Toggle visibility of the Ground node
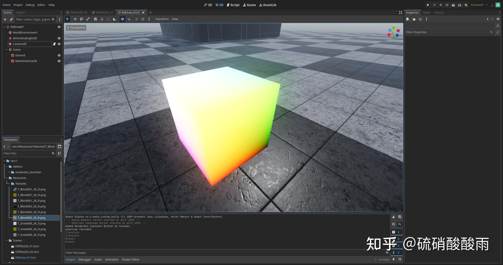 (x=59, y=55)
